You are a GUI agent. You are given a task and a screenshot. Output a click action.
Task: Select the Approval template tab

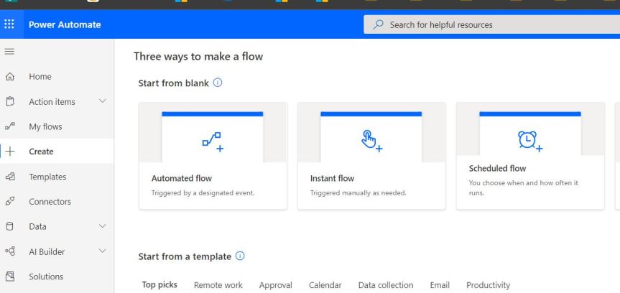275,285
